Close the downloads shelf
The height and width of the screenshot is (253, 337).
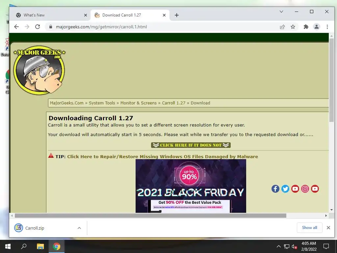point(328,228)
